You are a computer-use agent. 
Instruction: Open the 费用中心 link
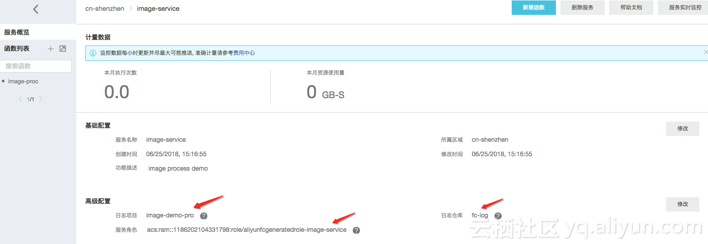244,53
